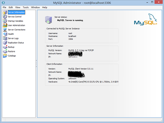
Task: Click the IP value 127.0.0.1
Action: [x=73, y=57]
